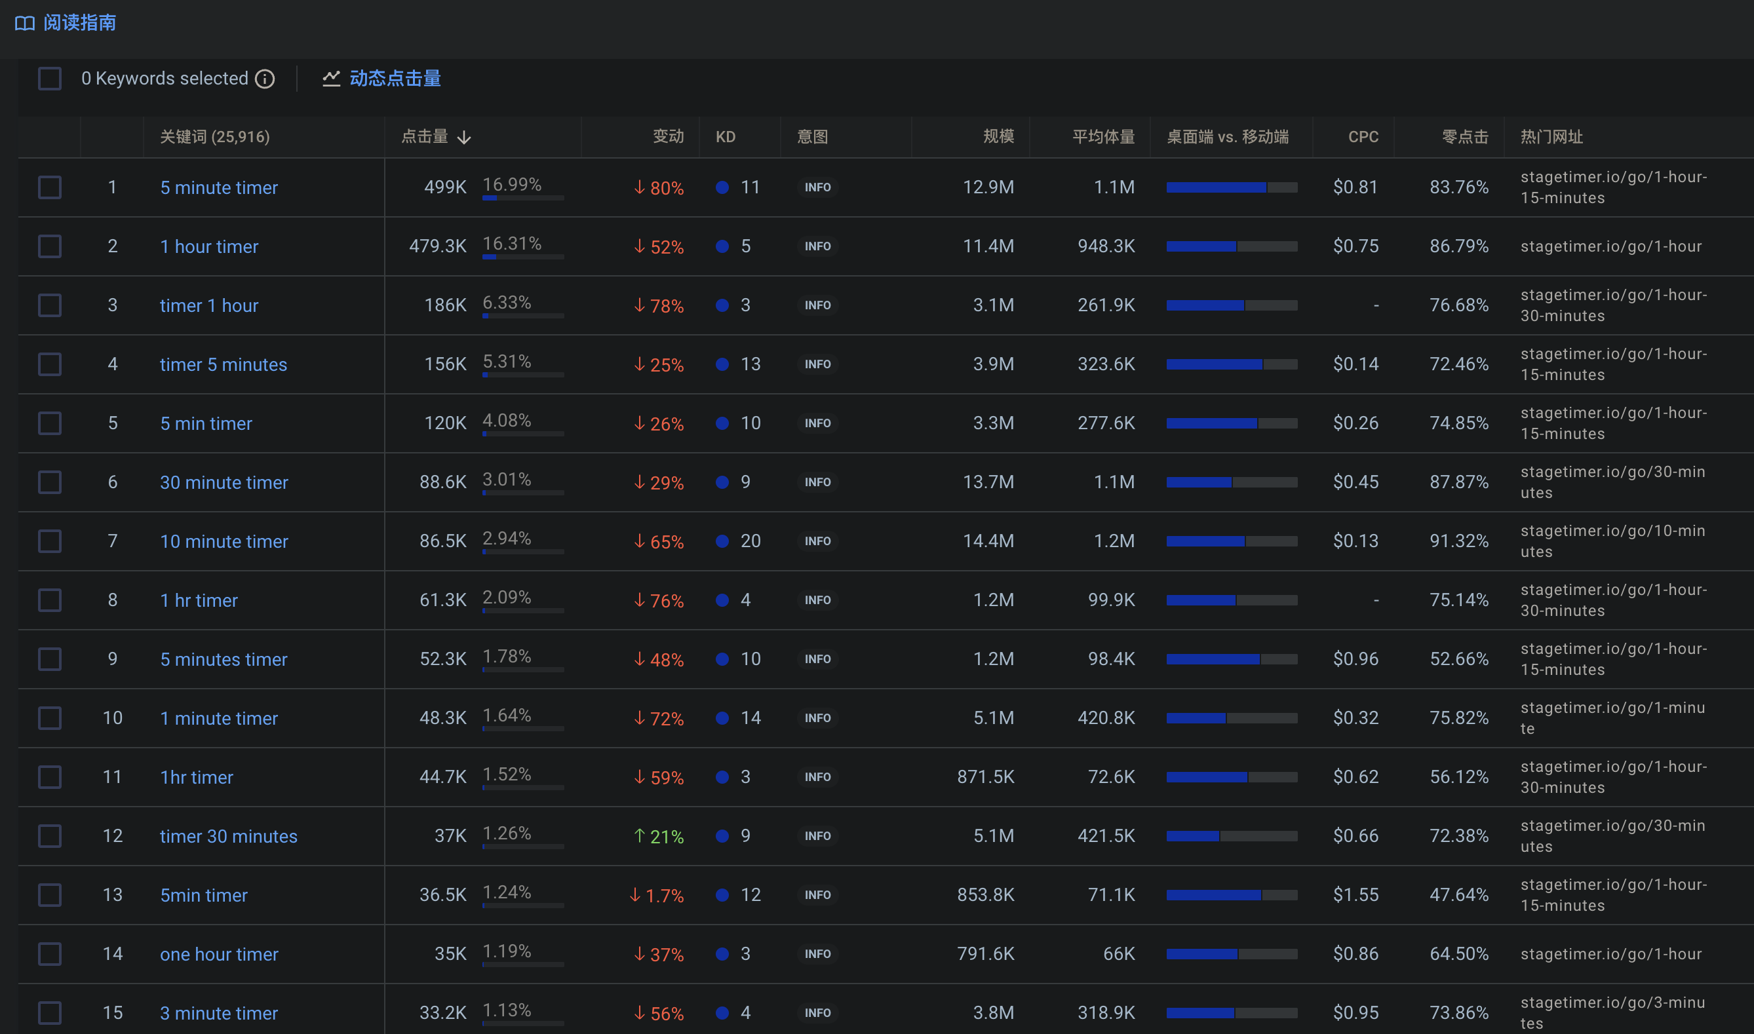Check the box for 1 hour timer row
1754x1034 pixels.
point(49,246)
